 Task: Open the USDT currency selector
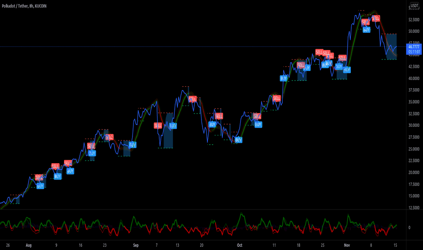[x=414, y=5]
